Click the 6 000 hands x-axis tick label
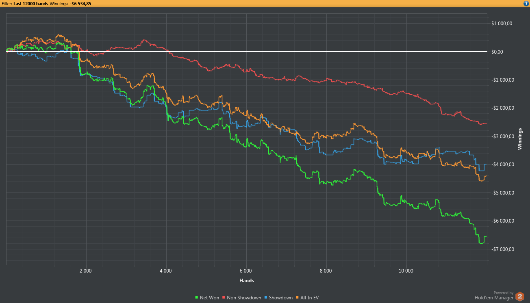This screenshot has height=303, width=530. coord(246,271)
